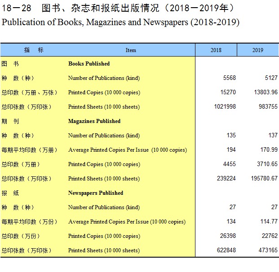
Task: Click newspapers 'Printed Sheets (10 000 sheets)' label
Action: coord(104,250)
